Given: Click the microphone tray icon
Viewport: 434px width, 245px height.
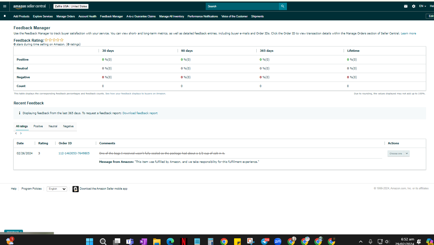Looking at the screenshot, I should (x=371, y=242).
